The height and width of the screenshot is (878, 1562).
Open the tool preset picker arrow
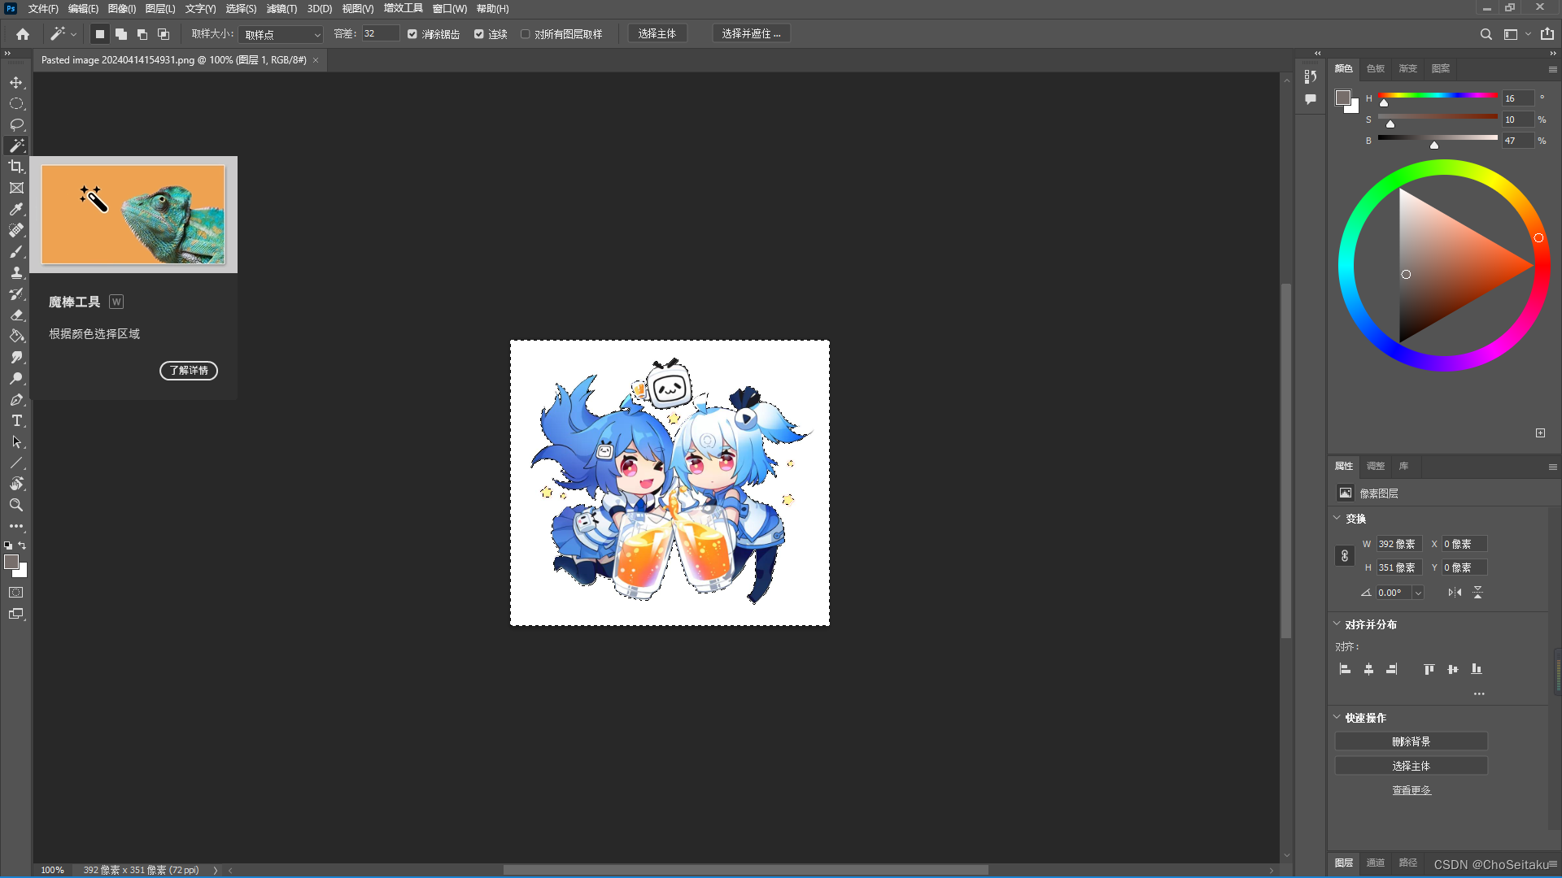click(x=73, y=34)
